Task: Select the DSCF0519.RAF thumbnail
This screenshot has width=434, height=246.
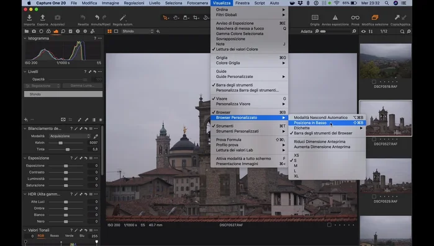Action: [x=386, y=61]
